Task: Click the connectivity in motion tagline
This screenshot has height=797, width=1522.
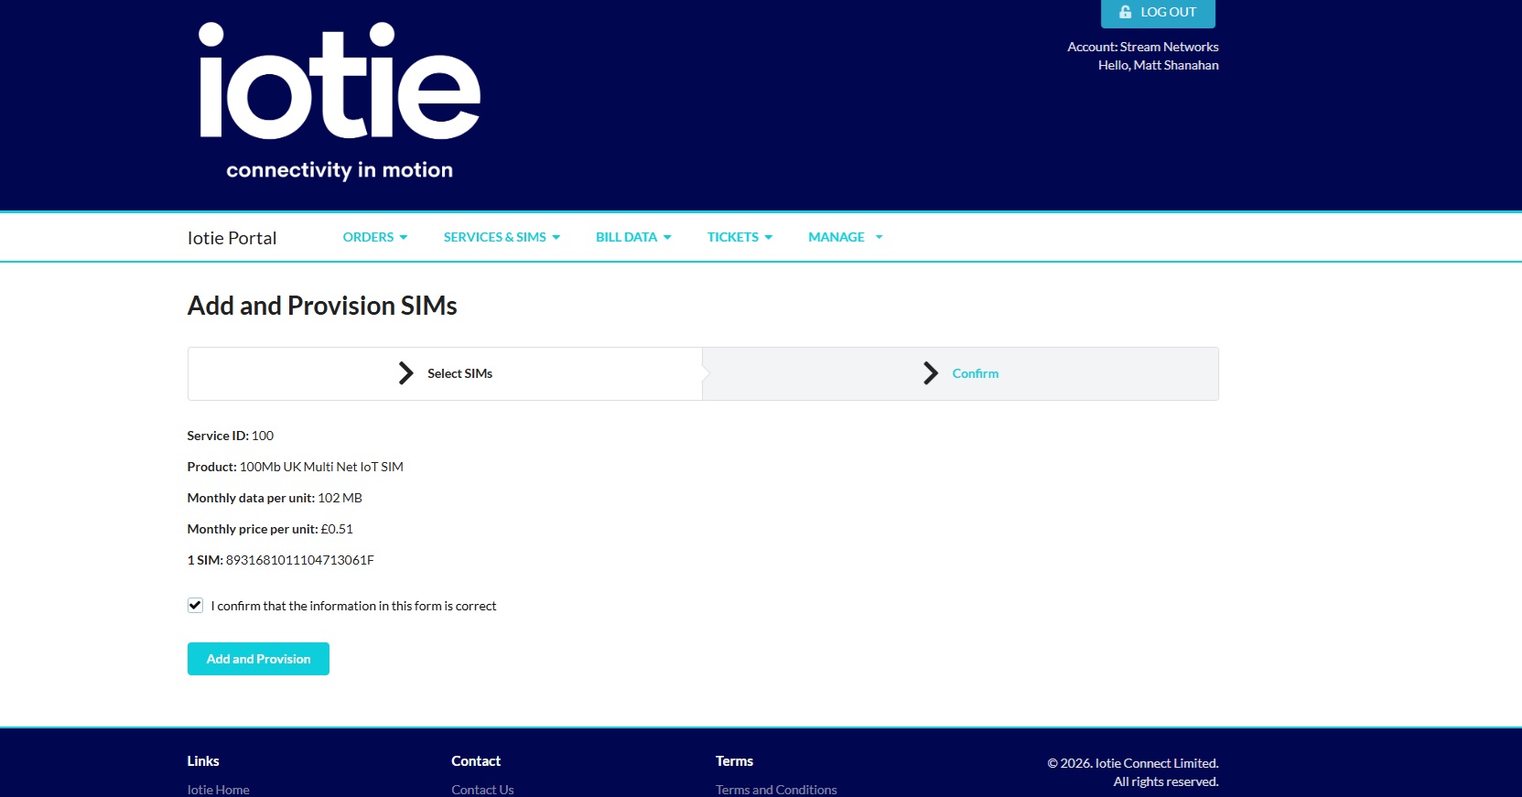Action: pyautogui.click(x=340, y=170)
